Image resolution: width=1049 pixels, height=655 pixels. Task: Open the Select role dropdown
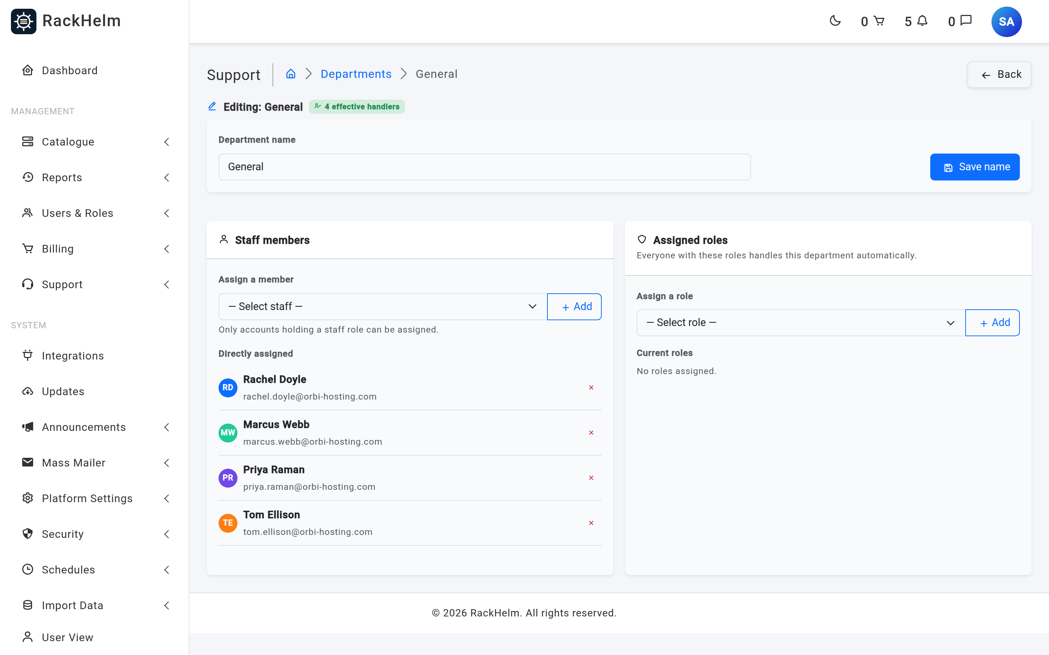pyautogui.click(x=801, y=323)
